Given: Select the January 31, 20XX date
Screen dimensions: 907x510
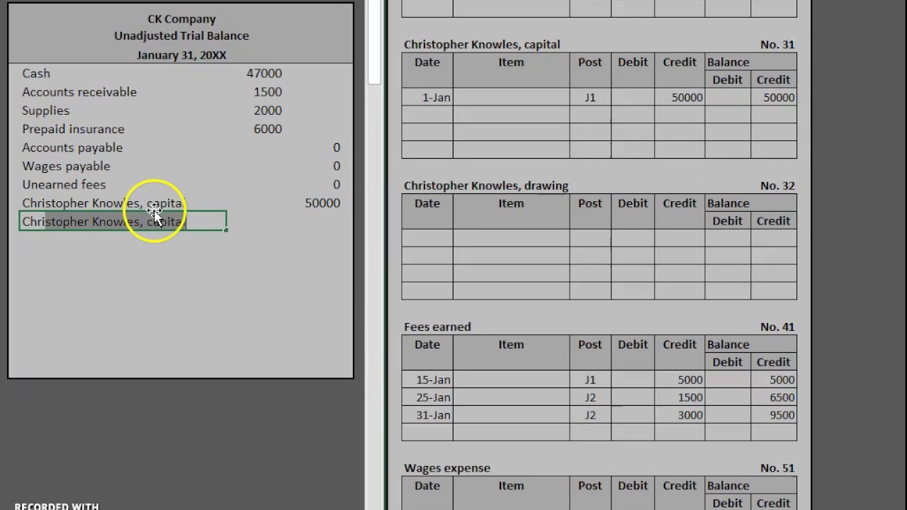Looking at the screenshot, I should pos(181,55).
